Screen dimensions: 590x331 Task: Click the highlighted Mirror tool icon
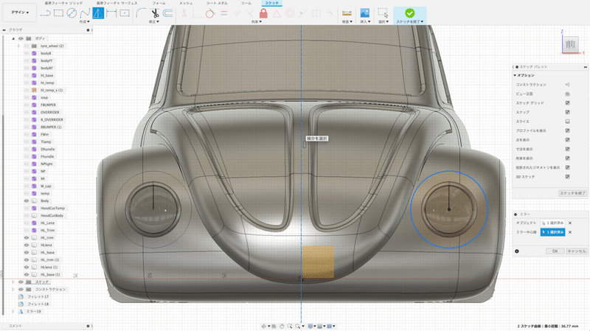[98, 13]
